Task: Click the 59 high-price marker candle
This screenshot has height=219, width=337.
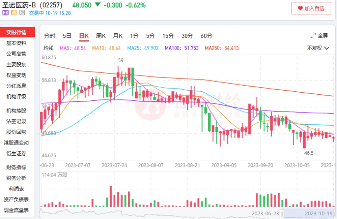Action: 118,75
